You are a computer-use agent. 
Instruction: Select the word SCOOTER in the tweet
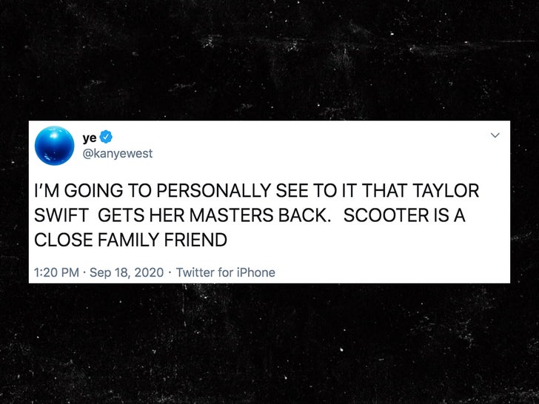pyautogui.click(x=386, y=215)
